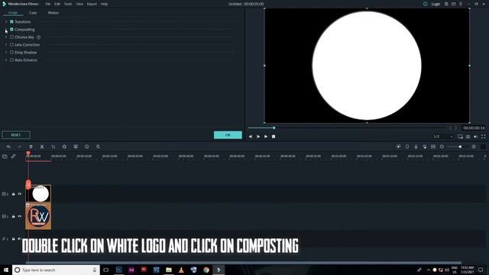Viewport: 489px width, 275px height.
Task: Switch to the Motion tab
Action: pos(53,13)
